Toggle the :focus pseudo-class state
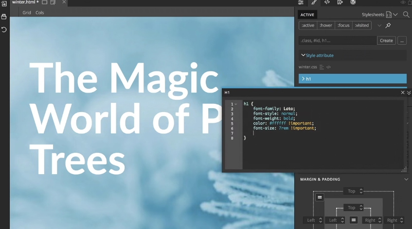Viewport: 412px width, 229px height. point(343,26)
